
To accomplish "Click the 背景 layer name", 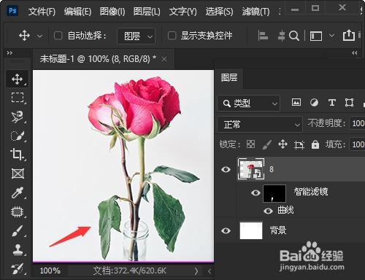I will tap(278, 230).
